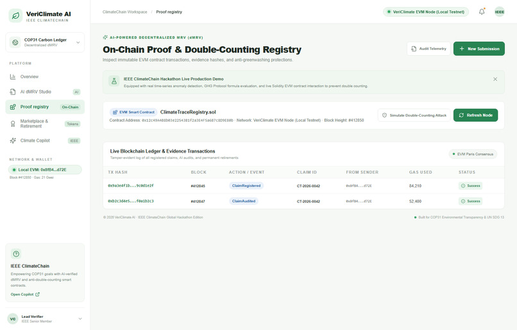Viewport: 517px width, 330px height.
Task: Click the Overview bar chart icon
Action: click(x=13, y=77)
